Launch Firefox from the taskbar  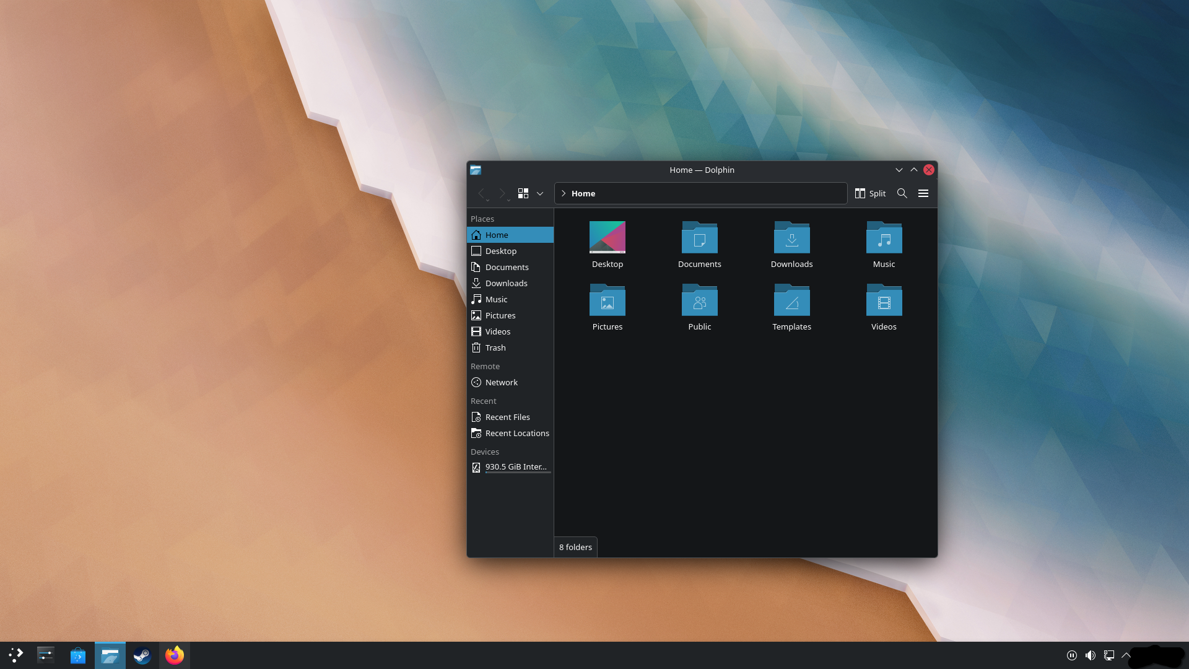tap(175, 655)
